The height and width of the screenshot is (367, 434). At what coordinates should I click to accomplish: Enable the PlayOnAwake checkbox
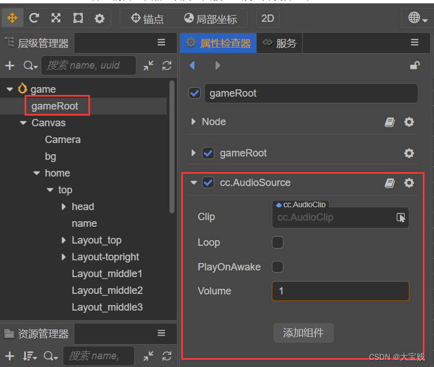click(x=277, y=267)
